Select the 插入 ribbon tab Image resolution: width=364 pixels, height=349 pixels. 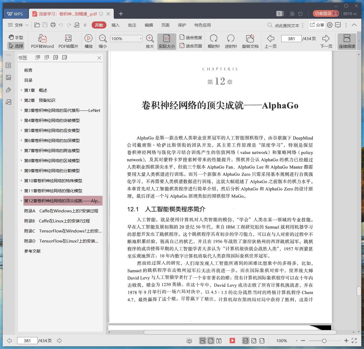[115, 25]
